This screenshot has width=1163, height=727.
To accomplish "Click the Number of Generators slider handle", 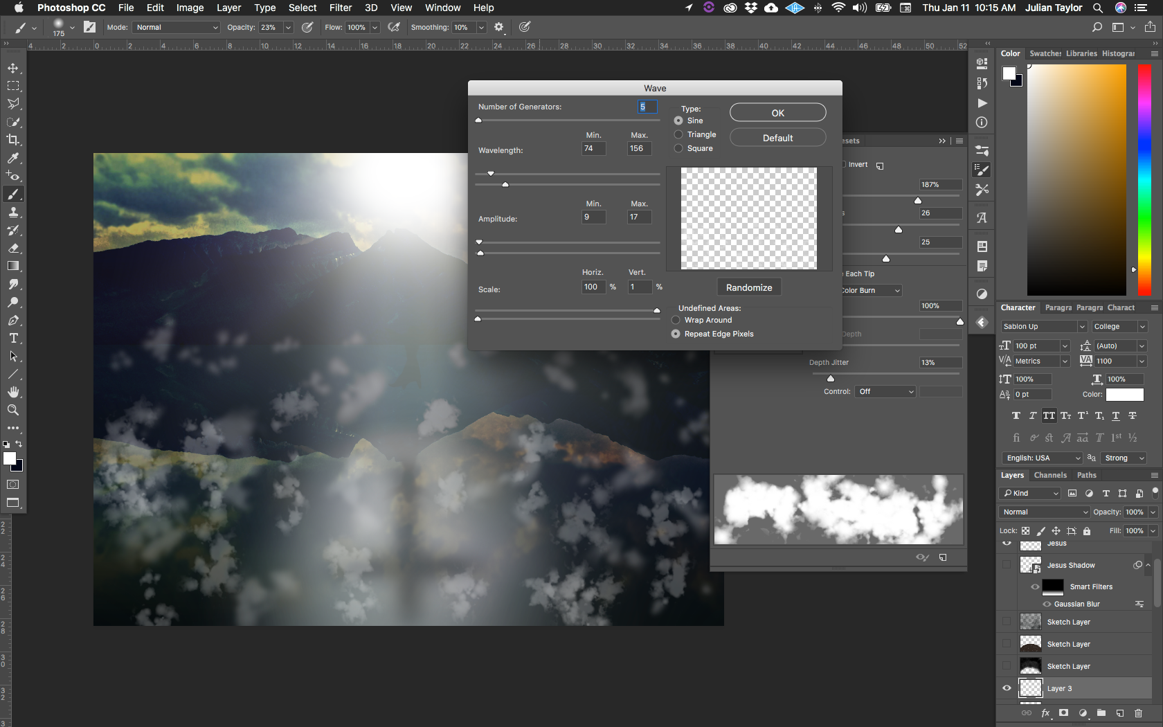I will point(478,120).
